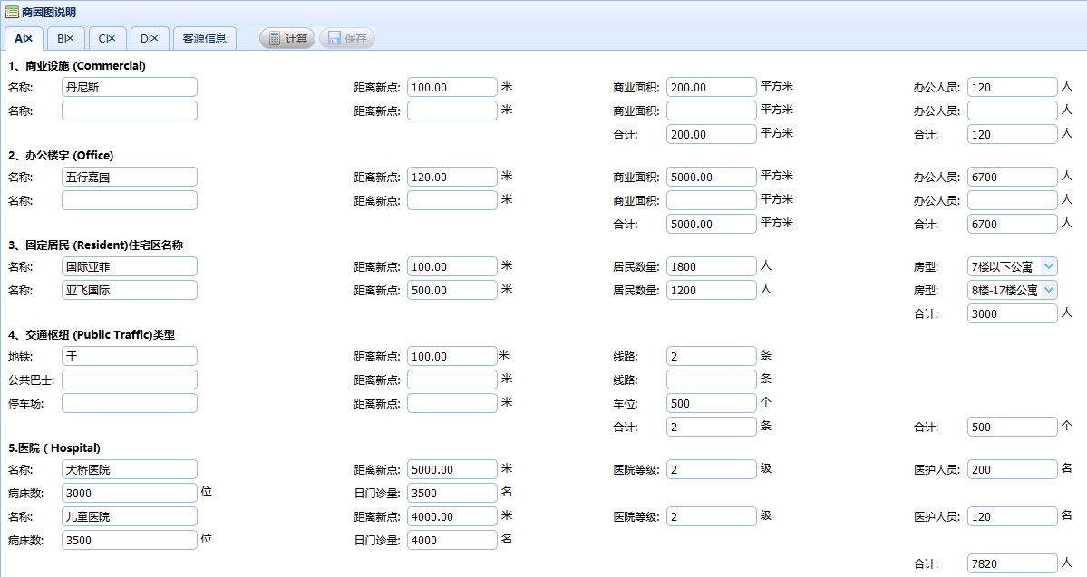
Task: Click the 大桥医院 hospital name field
Action: tap(129, 469)
